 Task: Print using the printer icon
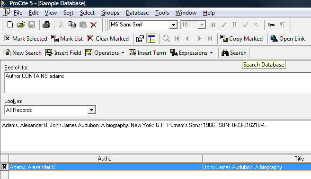pos(46,25)
